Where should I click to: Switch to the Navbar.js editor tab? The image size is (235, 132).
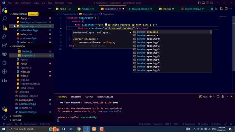point(87,9)
